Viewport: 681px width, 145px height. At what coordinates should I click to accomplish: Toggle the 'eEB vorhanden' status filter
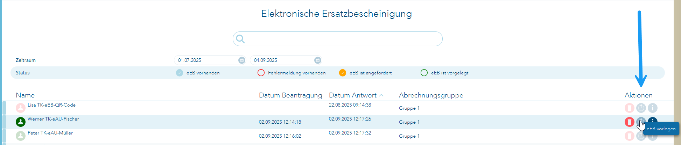(180, 73)
